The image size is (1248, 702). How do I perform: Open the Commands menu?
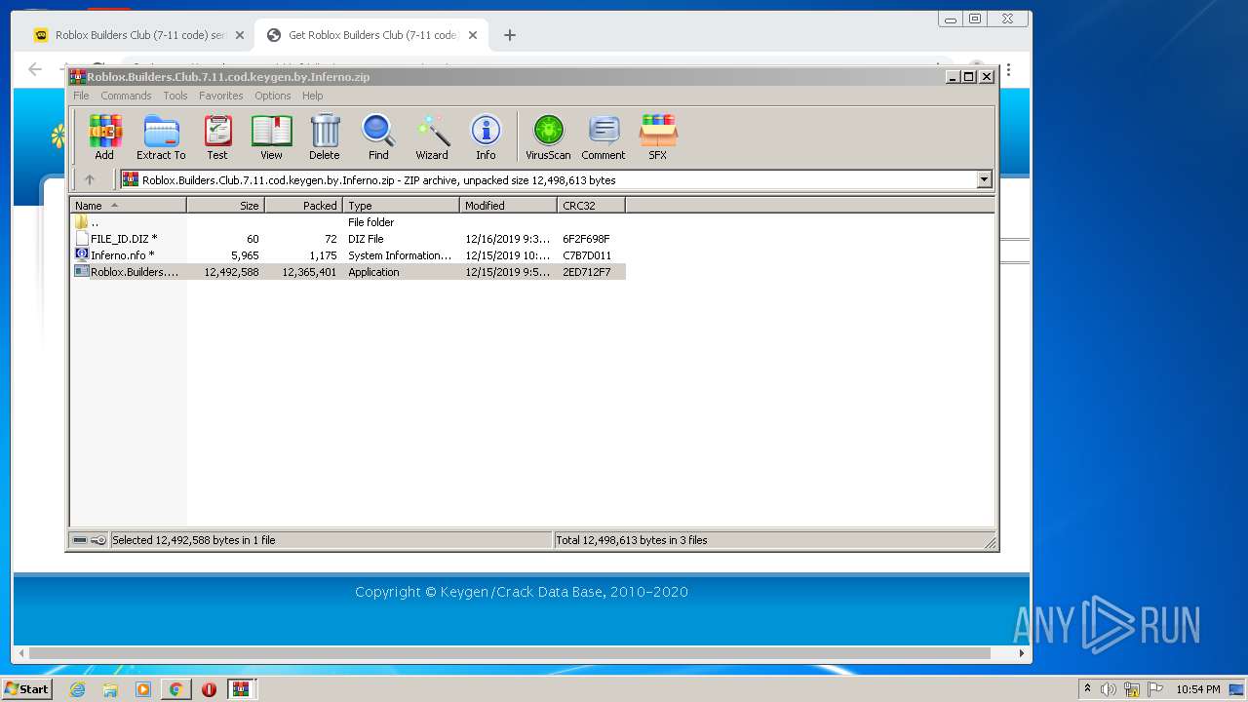pos(126,96)
